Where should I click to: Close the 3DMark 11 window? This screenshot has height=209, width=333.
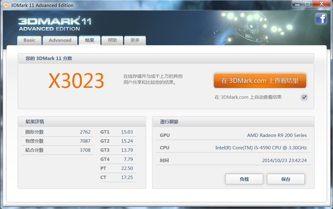coord(321,4)
